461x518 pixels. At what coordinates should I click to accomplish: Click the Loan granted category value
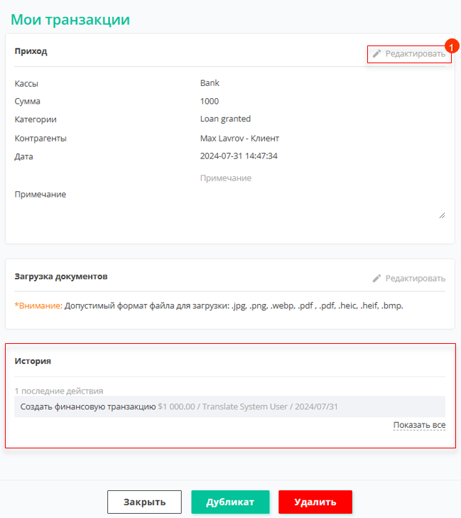(225, 119)
